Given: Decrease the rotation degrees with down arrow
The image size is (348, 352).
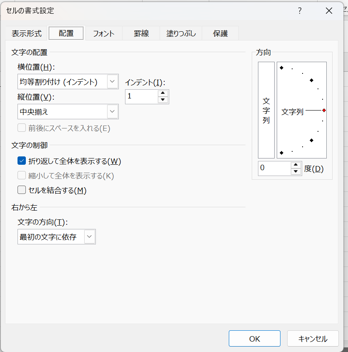Looking at the screenshot, I should pyautogui.click(x=296, y=172).
